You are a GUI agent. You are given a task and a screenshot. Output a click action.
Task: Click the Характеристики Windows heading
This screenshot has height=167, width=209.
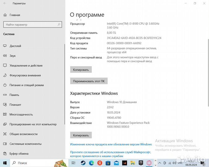[94, 93]
